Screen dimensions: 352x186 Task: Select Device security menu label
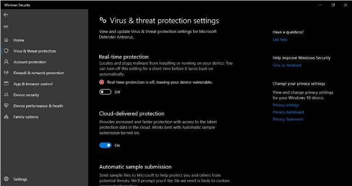point(26,95)
